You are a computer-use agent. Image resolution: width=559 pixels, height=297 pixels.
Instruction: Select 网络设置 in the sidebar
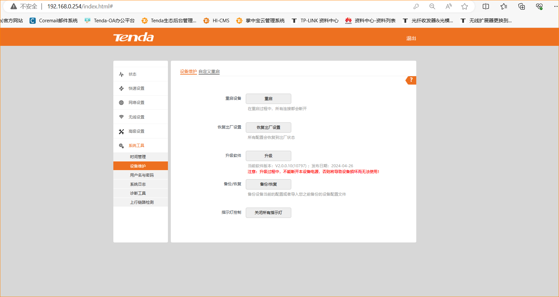point(140,103)
